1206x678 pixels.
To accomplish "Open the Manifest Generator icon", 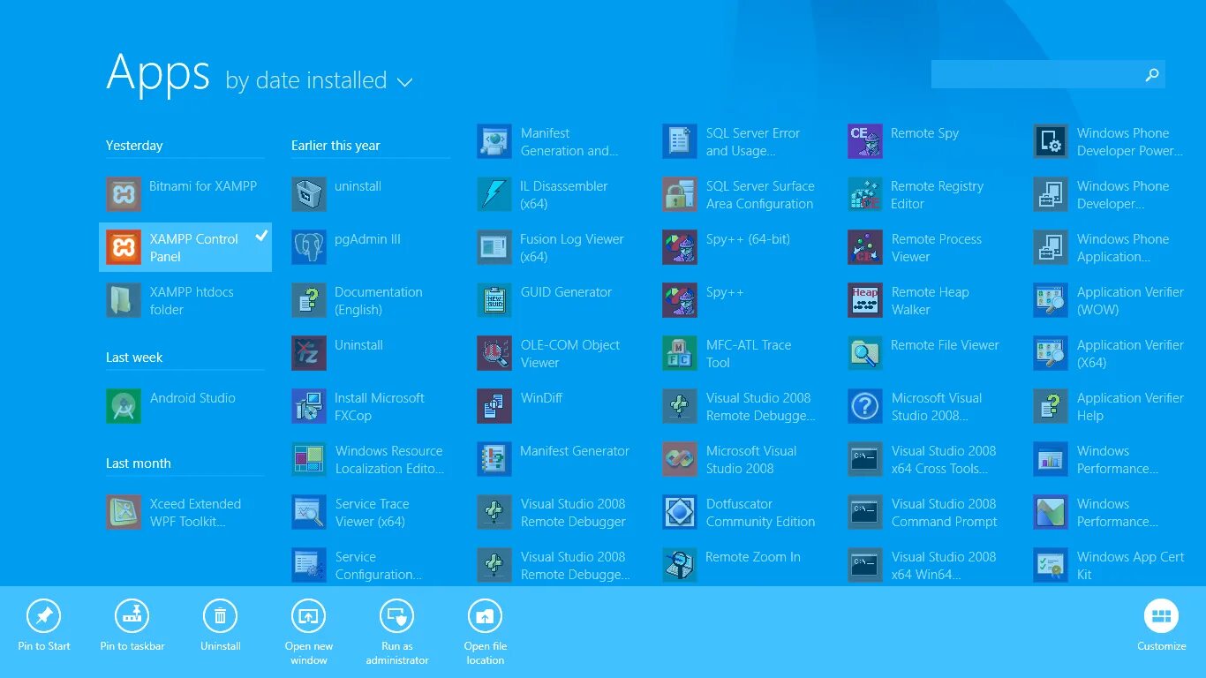I will pos(494,459).
